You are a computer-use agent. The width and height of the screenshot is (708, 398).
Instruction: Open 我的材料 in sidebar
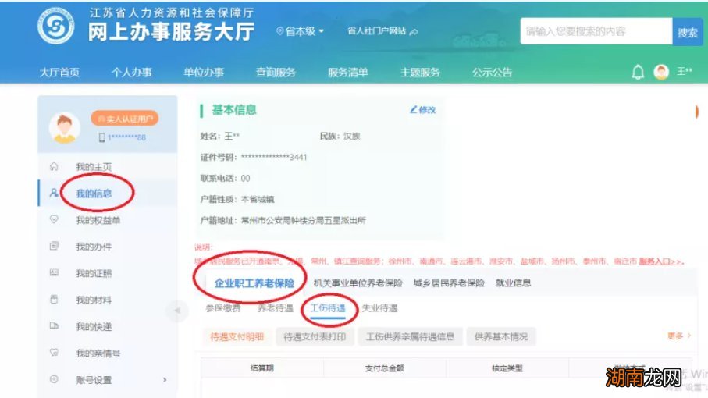coord(94,300)
